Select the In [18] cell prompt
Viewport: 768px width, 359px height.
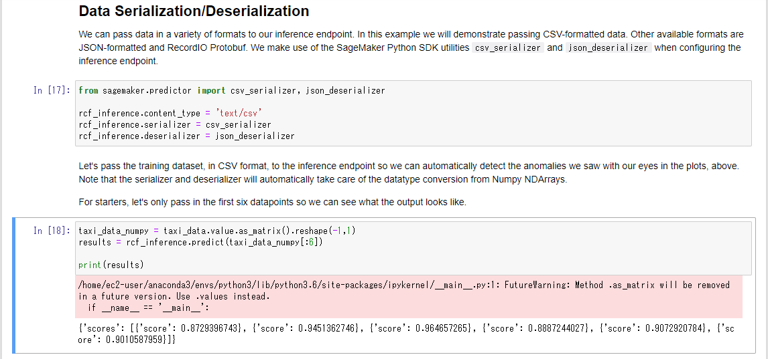tap(52, 231)
